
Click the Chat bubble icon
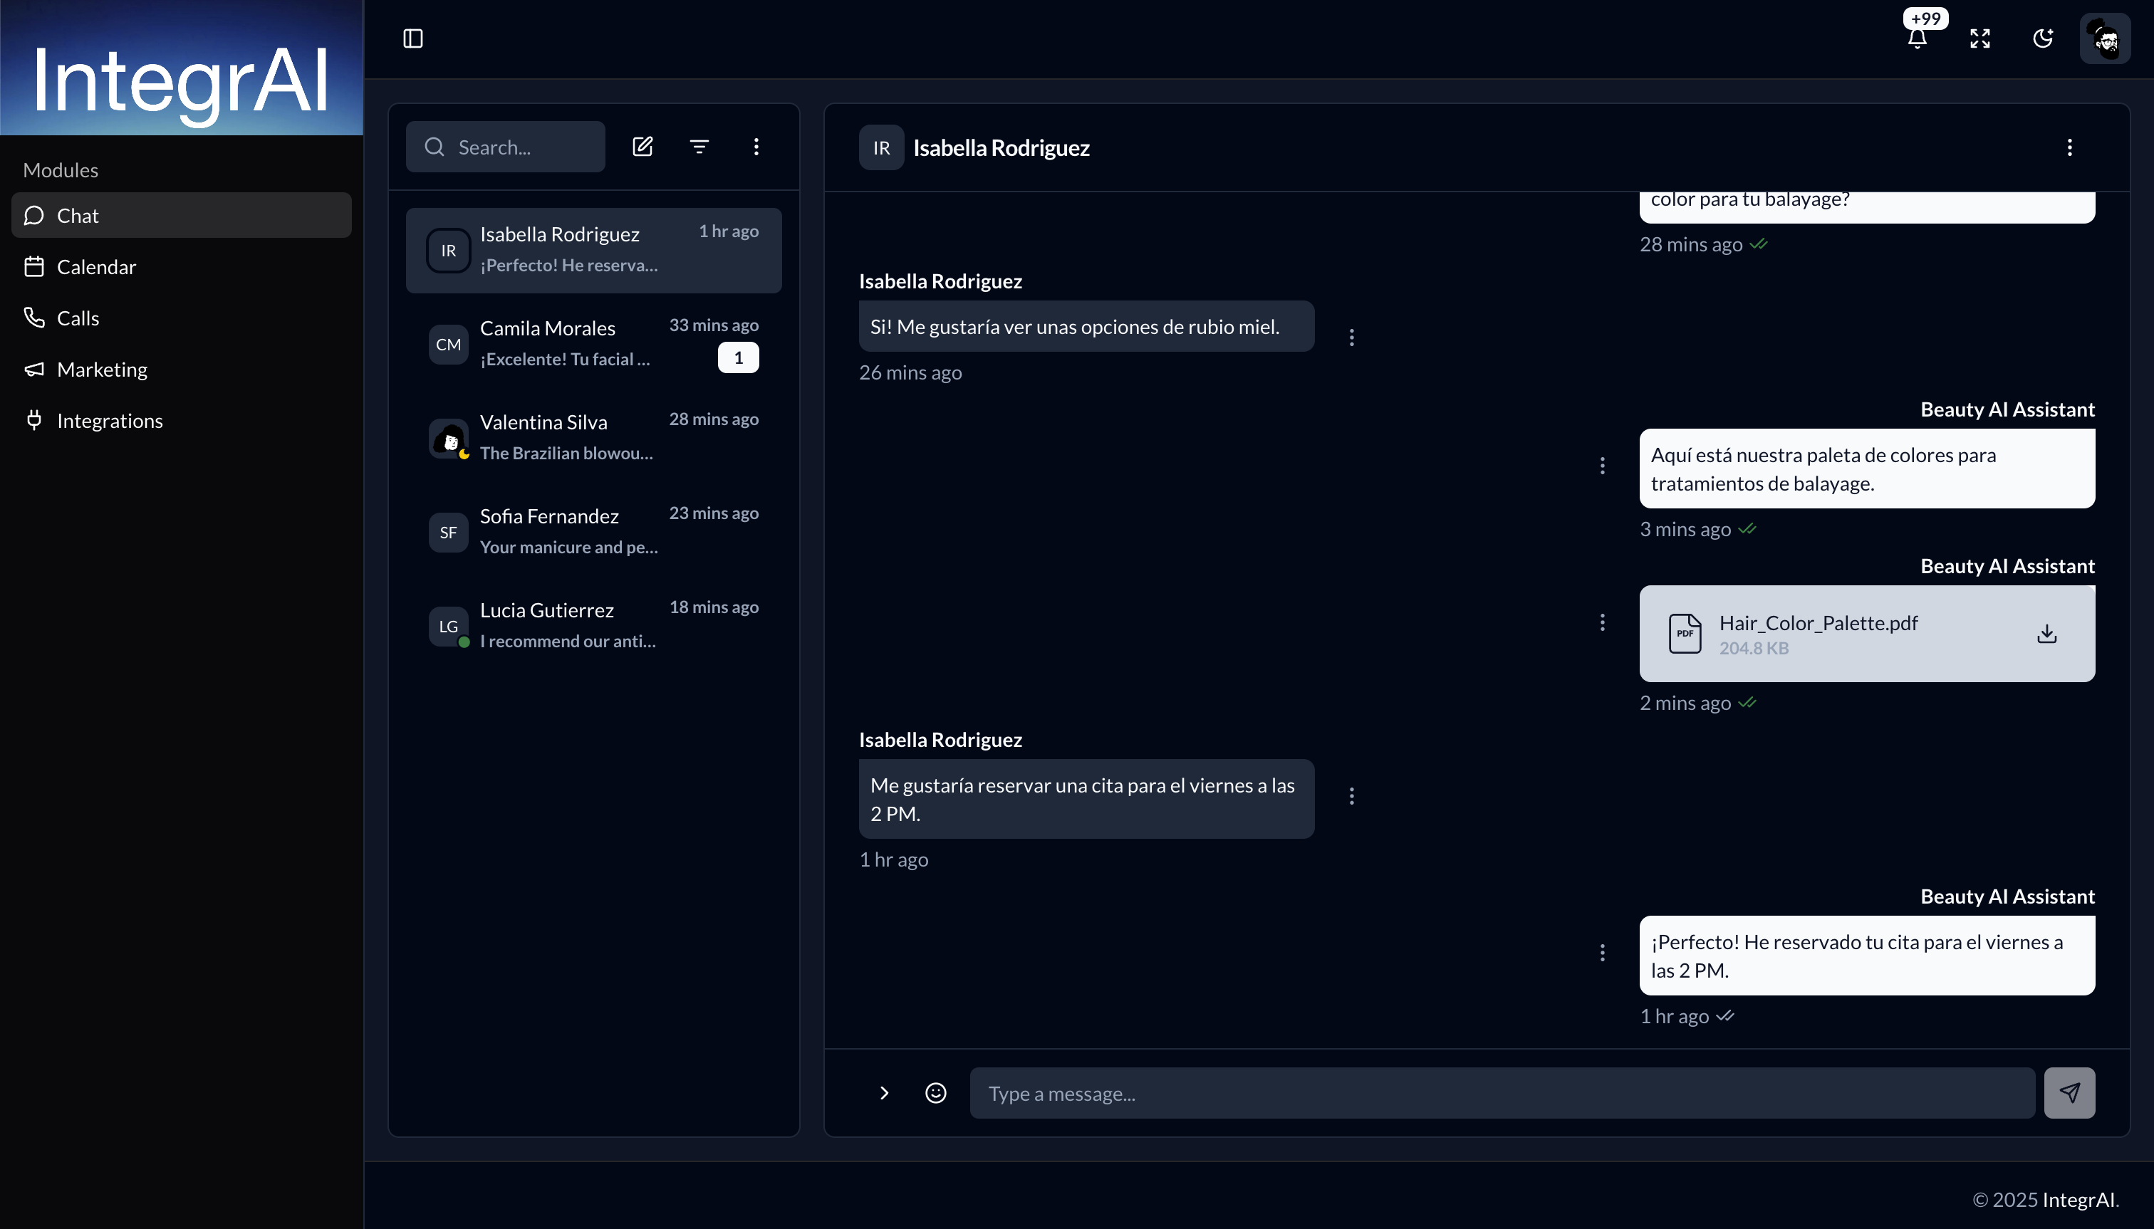coord(33,215)
